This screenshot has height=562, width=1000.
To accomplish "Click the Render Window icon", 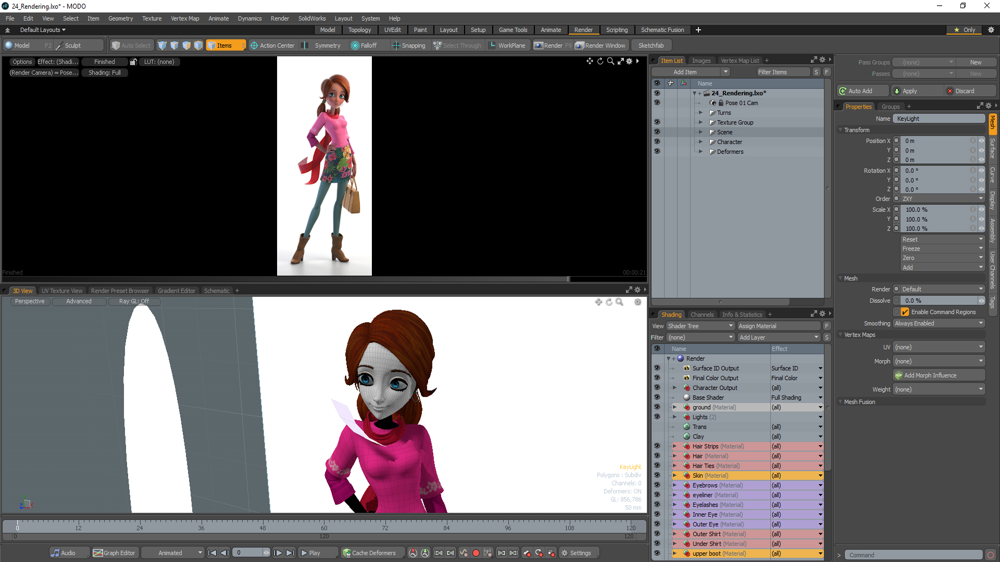I will coord(579,46).
